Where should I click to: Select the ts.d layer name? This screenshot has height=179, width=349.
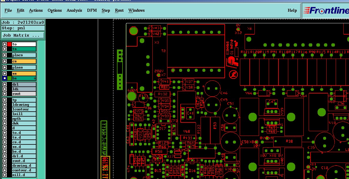(24, 137)
